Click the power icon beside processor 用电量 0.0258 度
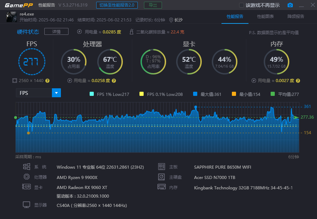 point(70,81)
